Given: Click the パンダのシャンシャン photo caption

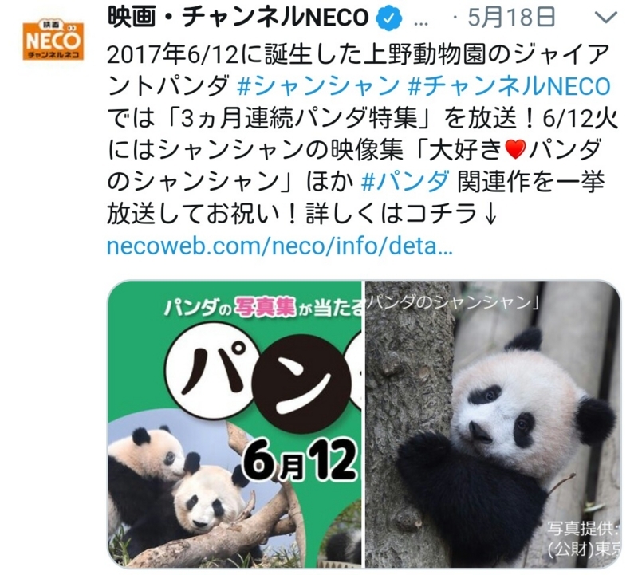Looking at the screenshot, I should pyautogui.click(x=452, y=301).
